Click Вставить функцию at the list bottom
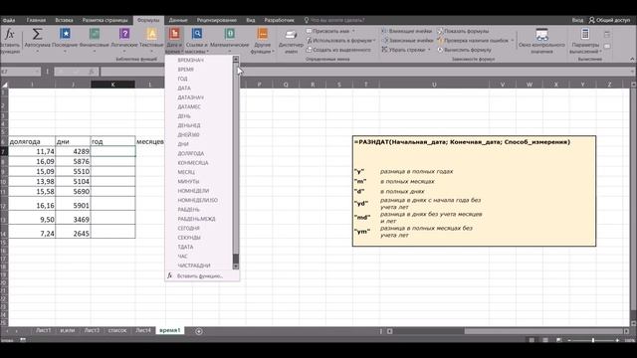Image resolution: width=637 pixels, height=358 pixels. (202, 276)
